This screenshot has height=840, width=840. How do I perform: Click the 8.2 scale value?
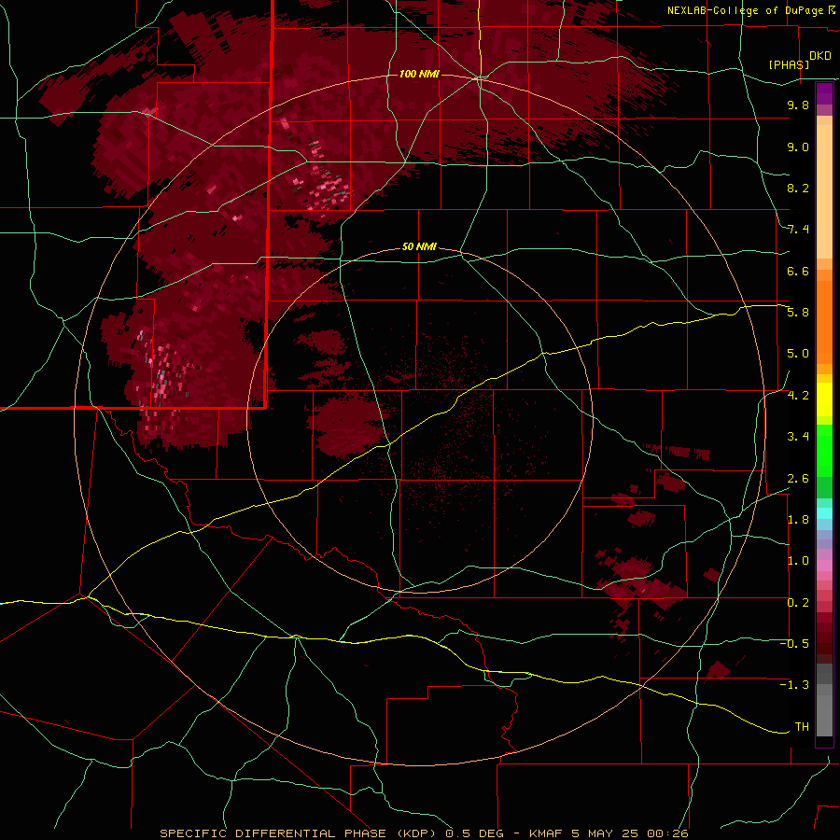coord(798,188)
